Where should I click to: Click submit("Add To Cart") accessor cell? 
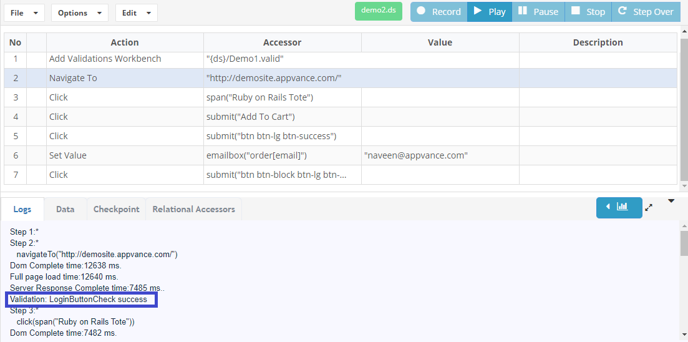click(282, 117)
